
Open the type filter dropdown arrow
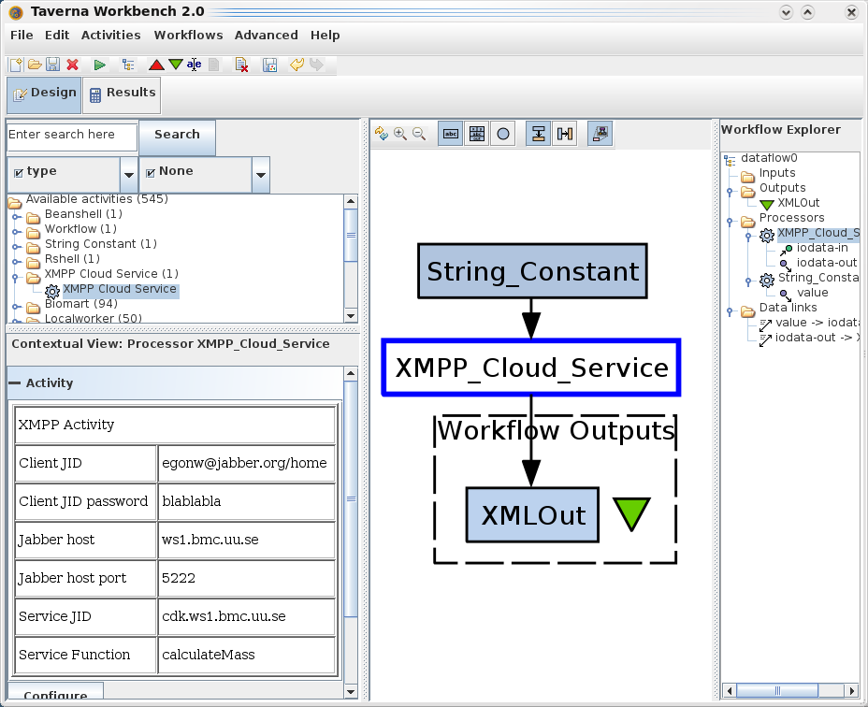129,175
